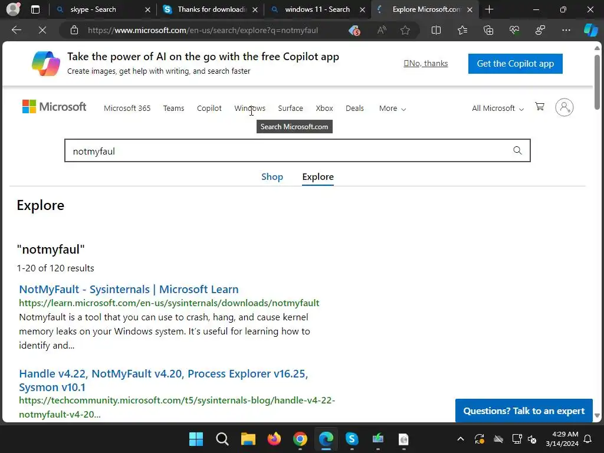The height and width of the screenshot is (453, 604).
Task: Open Deals navigation item
Action: 354,109
